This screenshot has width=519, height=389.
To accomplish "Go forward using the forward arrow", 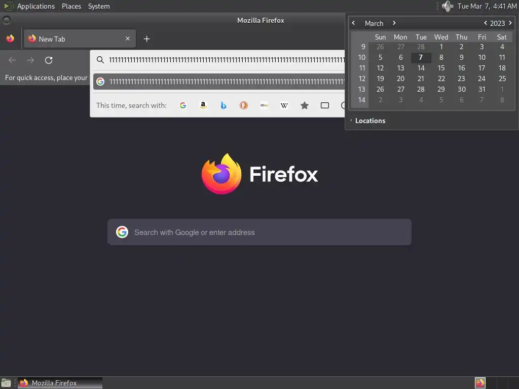I will [30, 60].
